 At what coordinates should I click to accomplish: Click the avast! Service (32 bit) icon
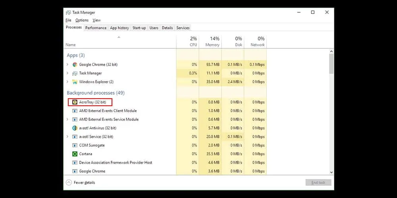(75, 137)
